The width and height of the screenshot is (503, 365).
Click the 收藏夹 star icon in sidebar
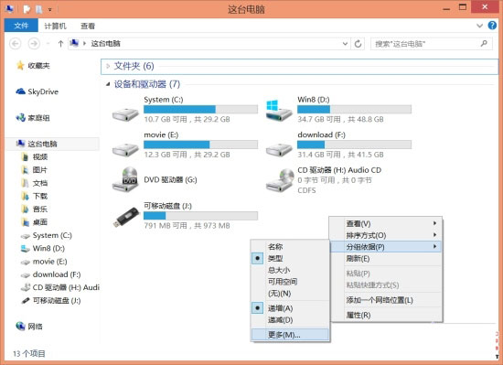[20, 66]
